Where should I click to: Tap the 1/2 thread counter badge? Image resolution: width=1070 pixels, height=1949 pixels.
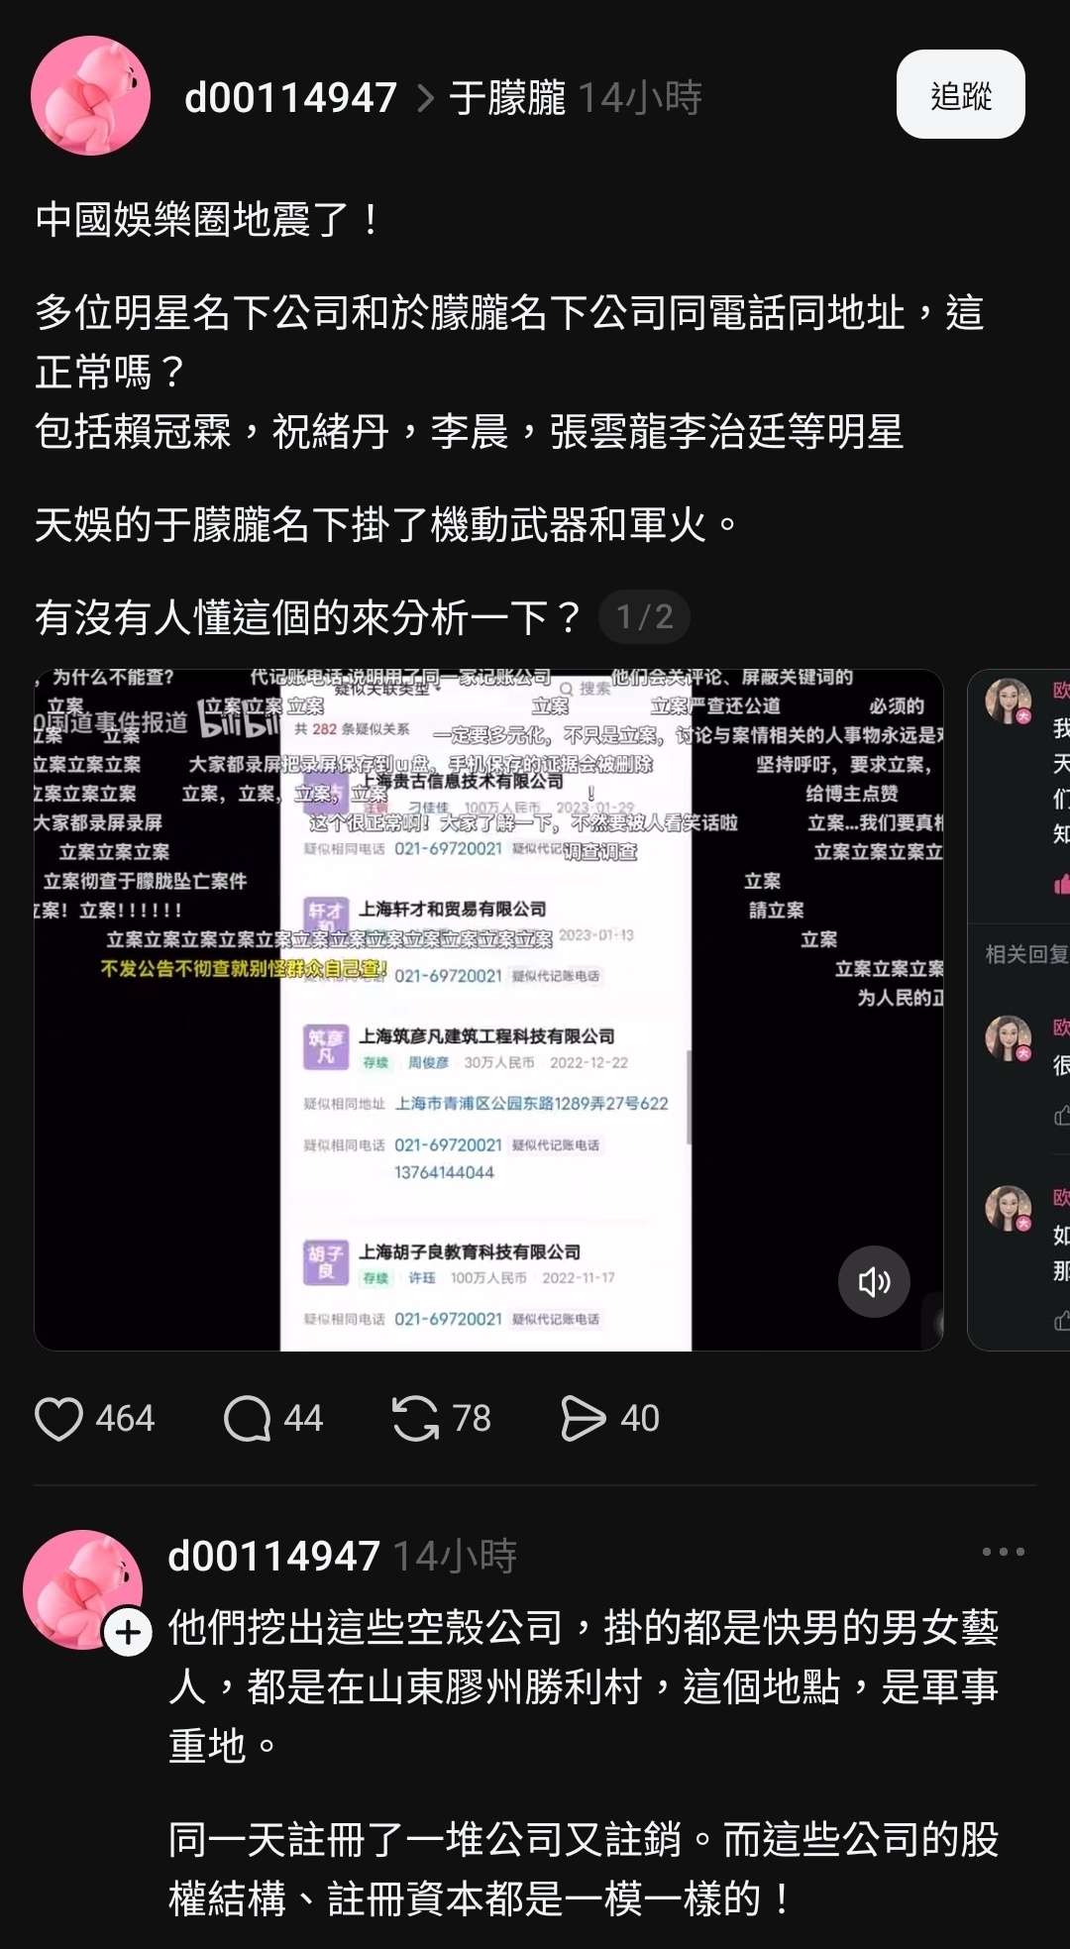click(644, 617)
